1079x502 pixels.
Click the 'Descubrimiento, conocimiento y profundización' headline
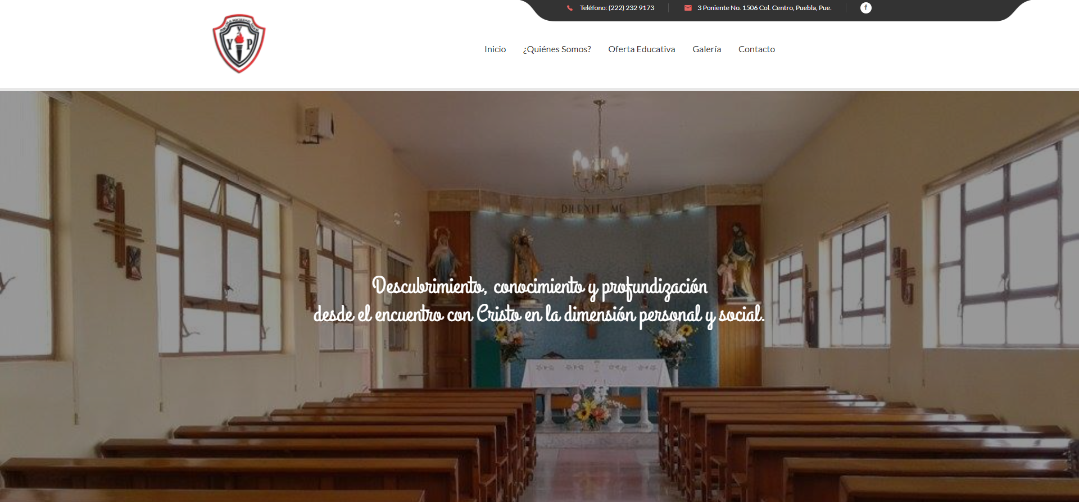coord(539,286)
